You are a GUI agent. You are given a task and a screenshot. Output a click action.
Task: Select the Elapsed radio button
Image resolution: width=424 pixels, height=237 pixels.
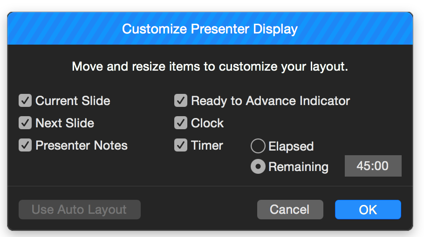tap(258, 146)
